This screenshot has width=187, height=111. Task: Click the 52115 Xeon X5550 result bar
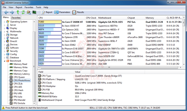(x=50, y=26)
